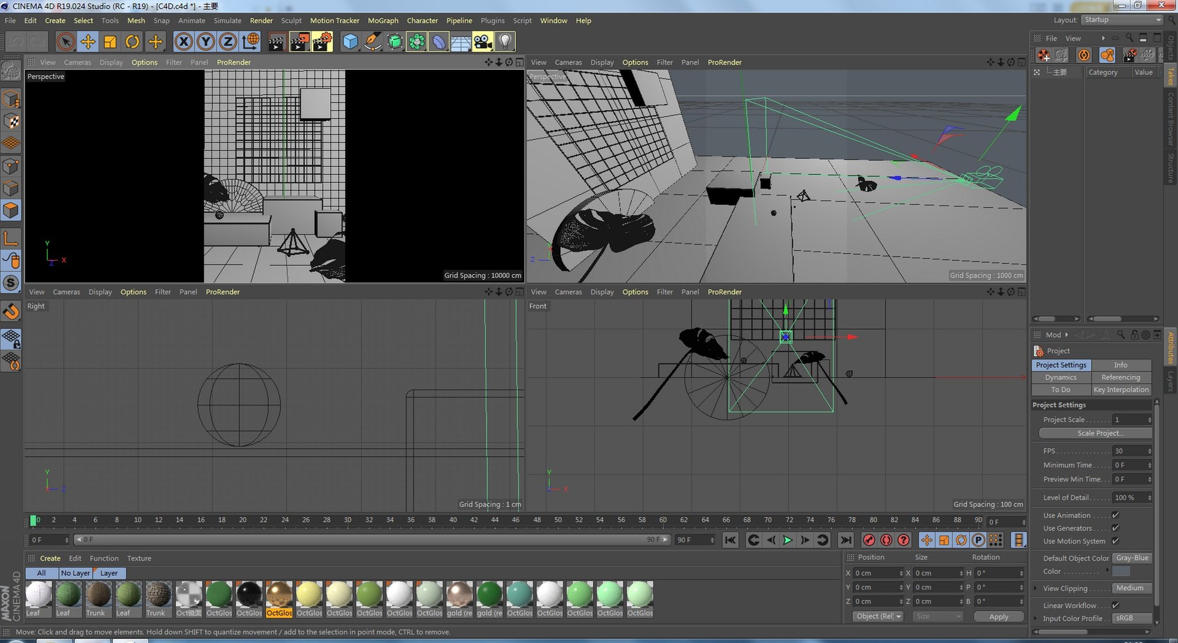The width and height of the screenshot is (1178, 643).
Task: Switch to Polygons mode
Action: click(x=11, y=210)
